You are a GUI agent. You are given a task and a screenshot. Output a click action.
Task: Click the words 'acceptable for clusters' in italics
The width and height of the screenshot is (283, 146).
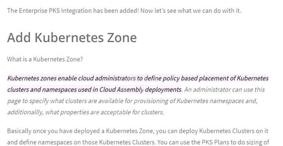click(132, 112)
